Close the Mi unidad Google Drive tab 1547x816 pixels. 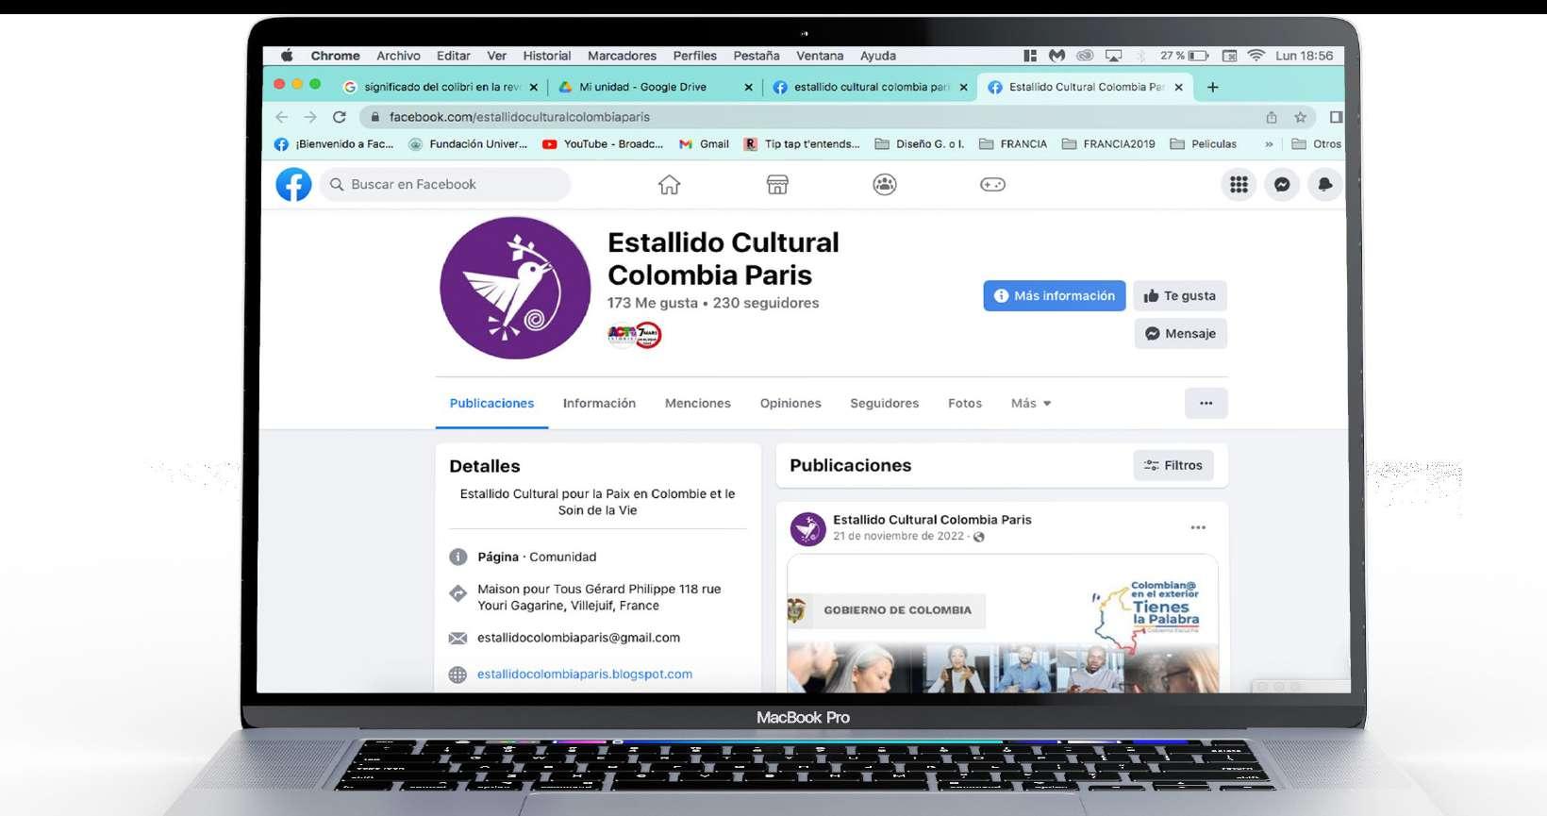748,87
